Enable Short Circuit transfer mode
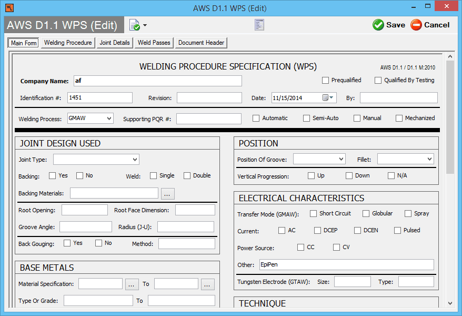Viewport: 462px width, 316px height. point(313,213)
